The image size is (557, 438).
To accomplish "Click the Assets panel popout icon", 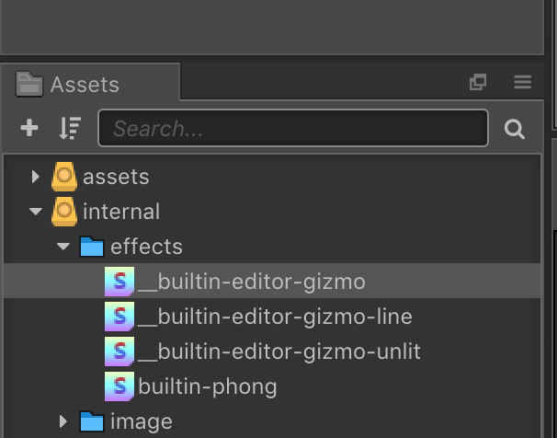I will click(478, 83).
